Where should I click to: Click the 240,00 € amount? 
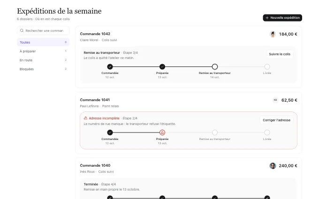pos(288,166)
